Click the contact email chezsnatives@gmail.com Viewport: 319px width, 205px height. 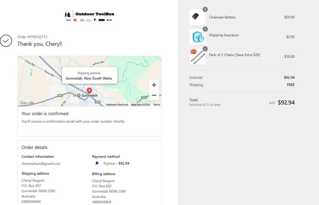point(41,163)
